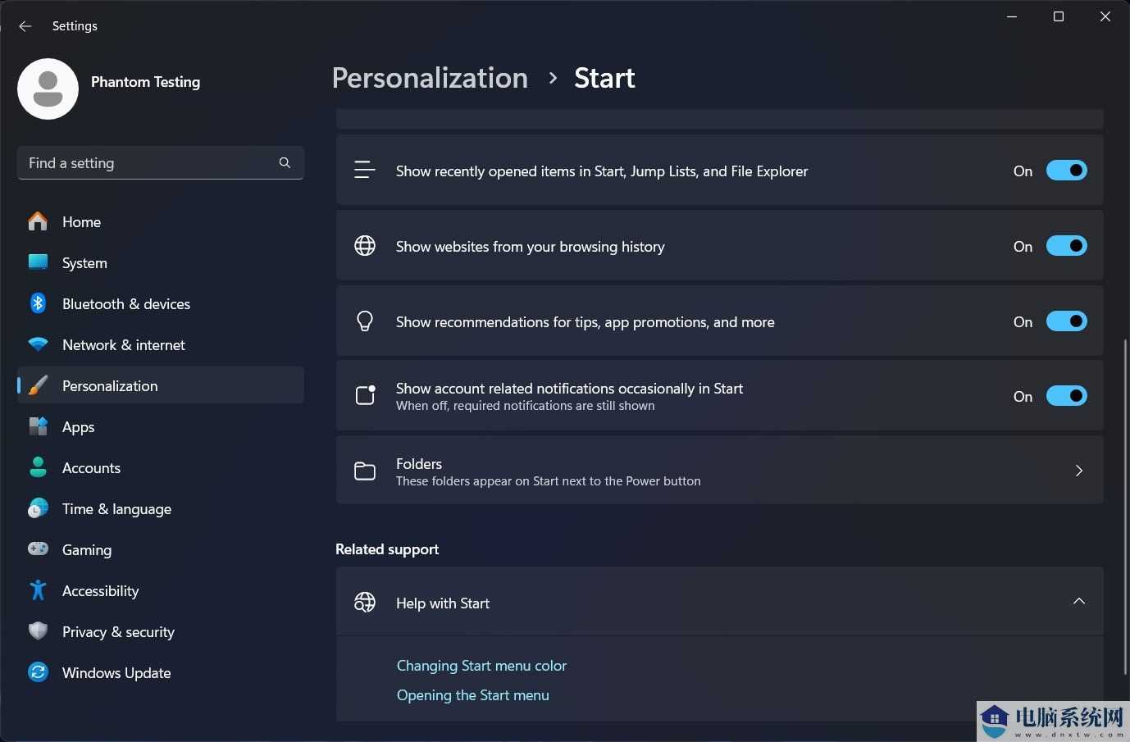Click the back arrow in Settings title bar
1130x742 pixels.
25,26
